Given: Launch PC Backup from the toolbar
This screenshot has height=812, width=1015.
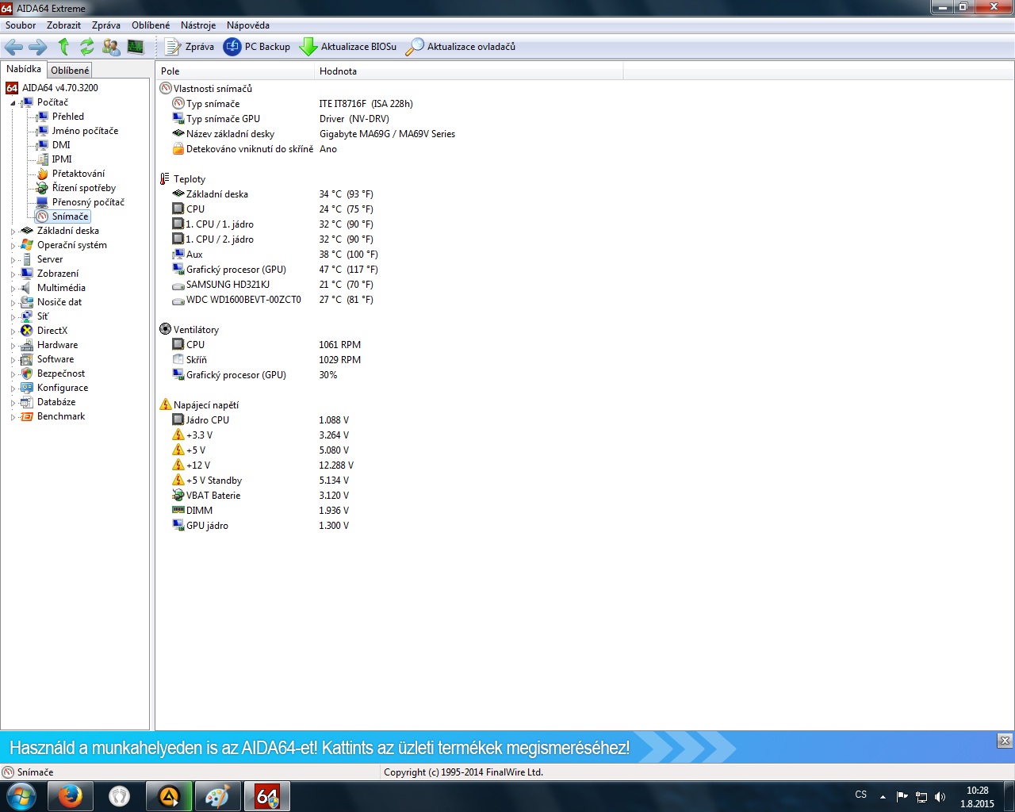Looking at the screenshot, I should [257, 47].
